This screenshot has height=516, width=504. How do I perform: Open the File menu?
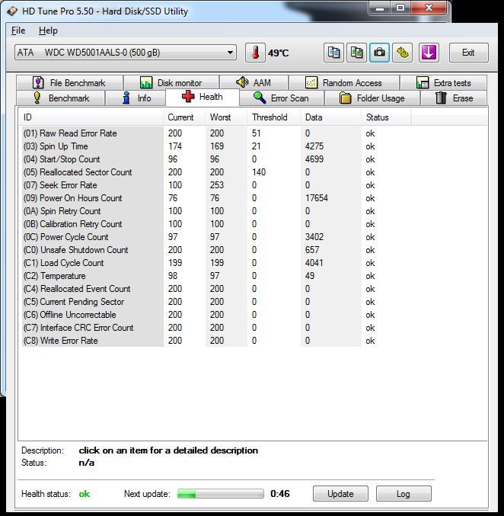[x=18, y=30]
